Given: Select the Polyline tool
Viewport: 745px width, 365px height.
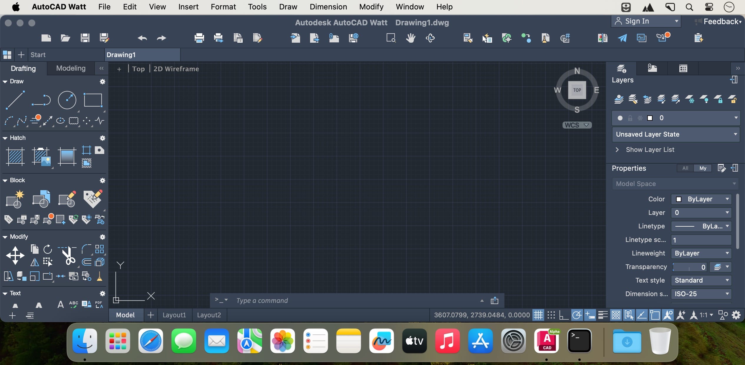Looking at the screenshot, I should (41, 100).
